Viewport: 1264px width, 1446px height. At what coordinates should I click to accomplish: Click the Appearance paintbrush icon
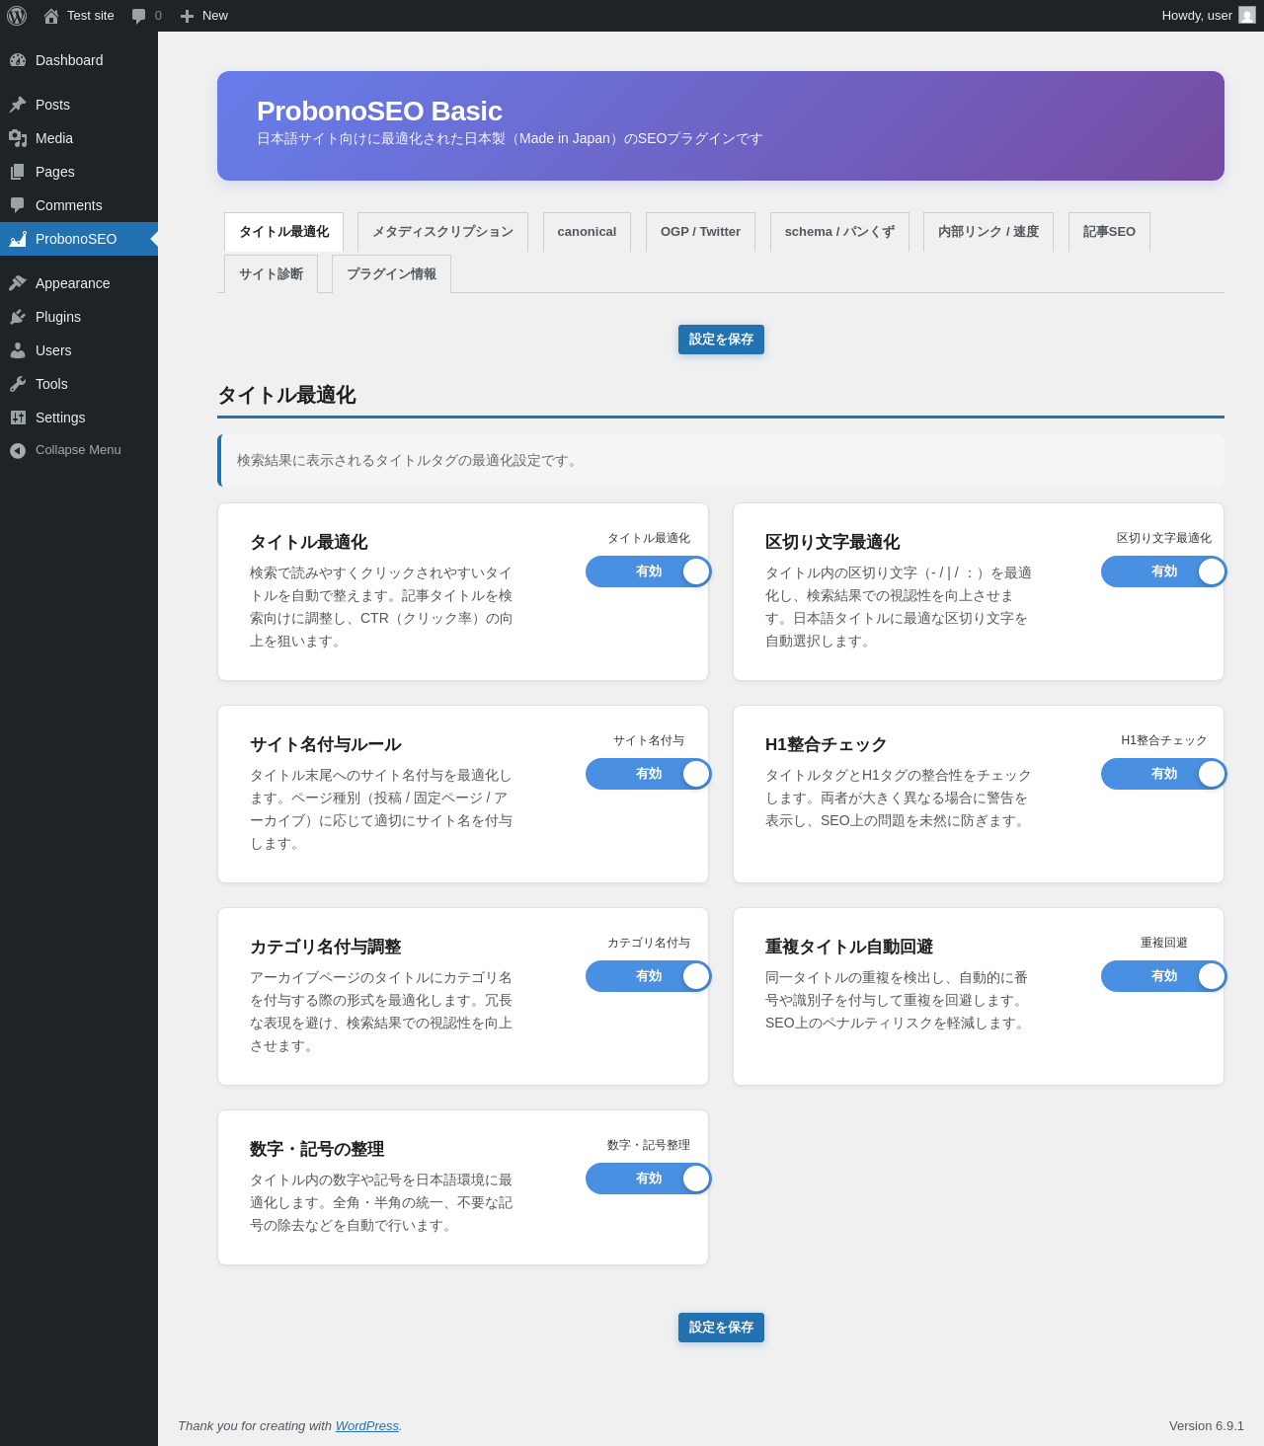(x=18, y=283)
